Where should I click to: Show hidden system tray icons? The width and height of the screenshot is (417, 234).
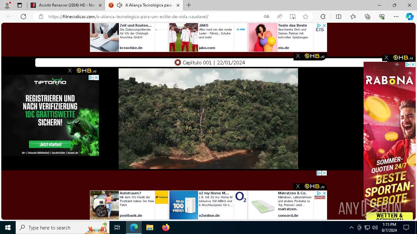[351, 227]
